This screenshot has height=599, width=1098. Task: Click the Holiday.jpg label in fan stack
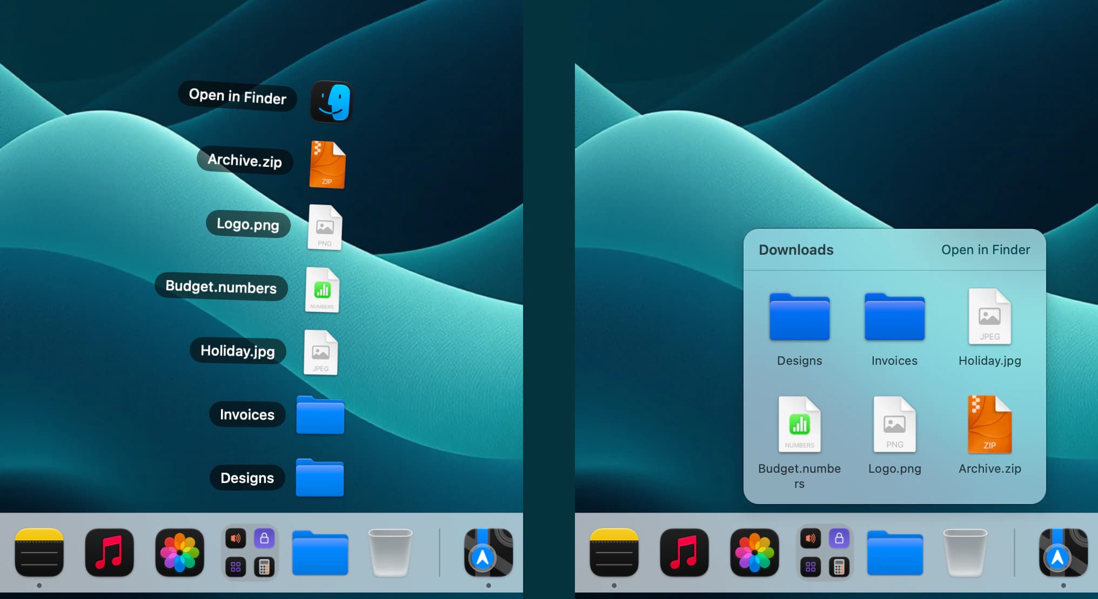pyautogui.click(x=238, y=351)
